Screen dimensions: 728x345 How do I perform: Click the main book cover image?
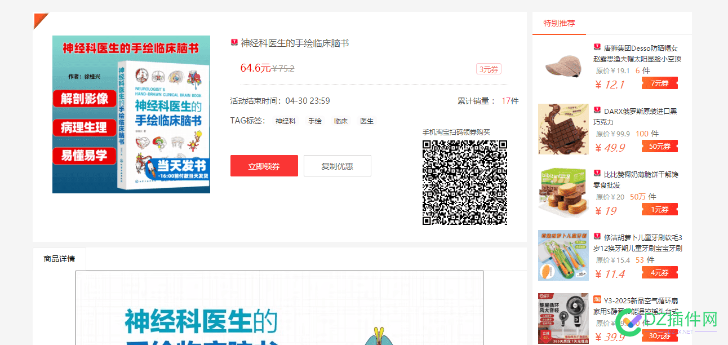(x=131, y=114)
